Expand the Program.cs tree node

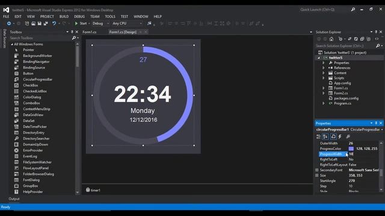tap(324, 103)
